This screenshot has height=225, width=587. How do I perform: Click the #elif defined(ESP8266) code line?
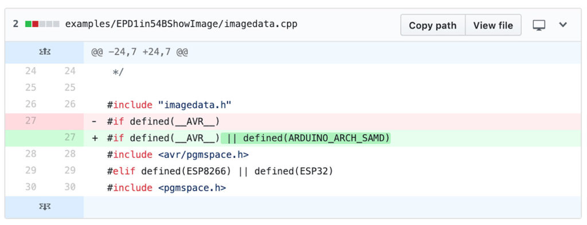tap(220, 171)
